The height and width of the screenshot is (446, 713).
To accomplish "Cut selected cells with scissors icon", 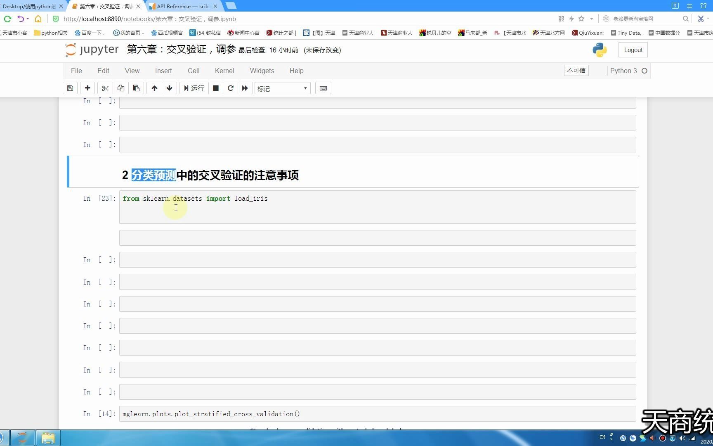I will click(x=105, y=88).
